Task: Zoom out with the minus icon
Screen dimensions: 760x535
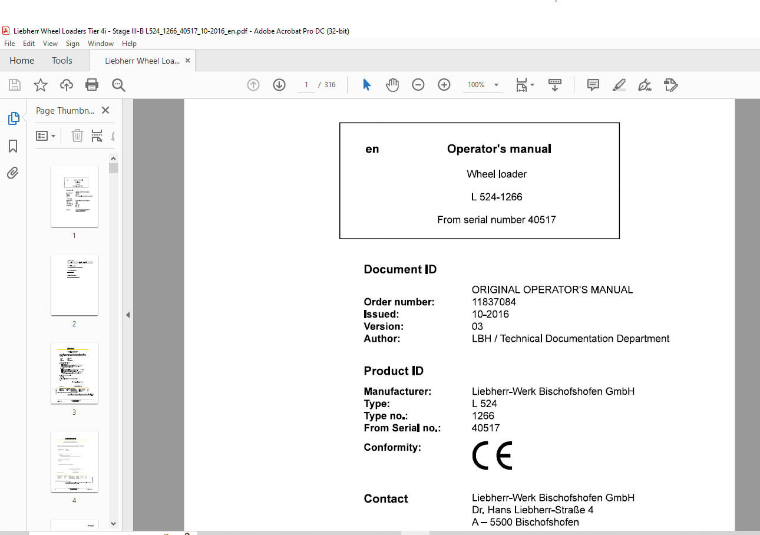Action: tap(418, 85)
